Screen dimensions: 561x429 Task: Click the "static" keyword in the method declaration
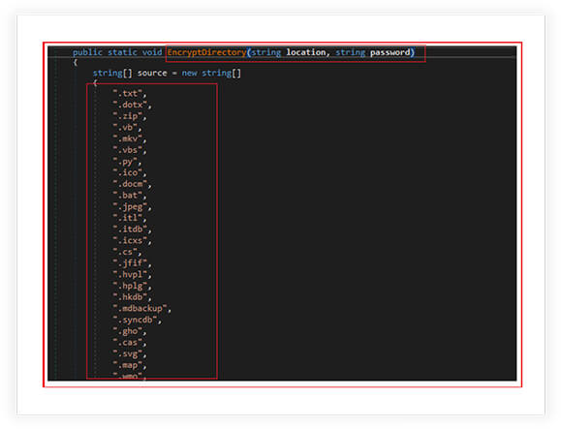tap(122, 52)
